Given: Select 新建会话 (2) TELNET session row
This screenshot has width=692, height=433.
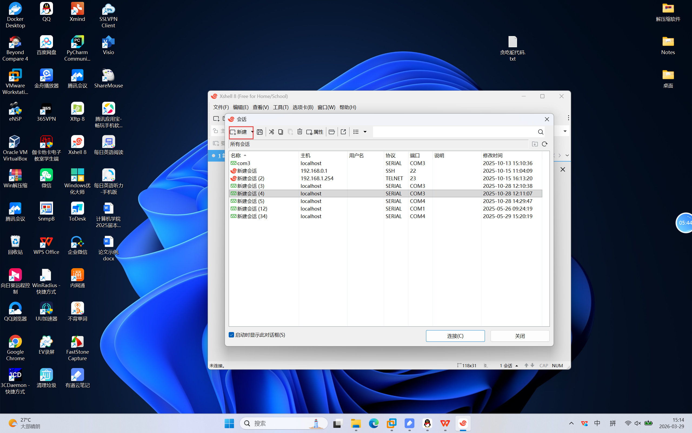Looking at the screenshot, I should tap(251, 178).
